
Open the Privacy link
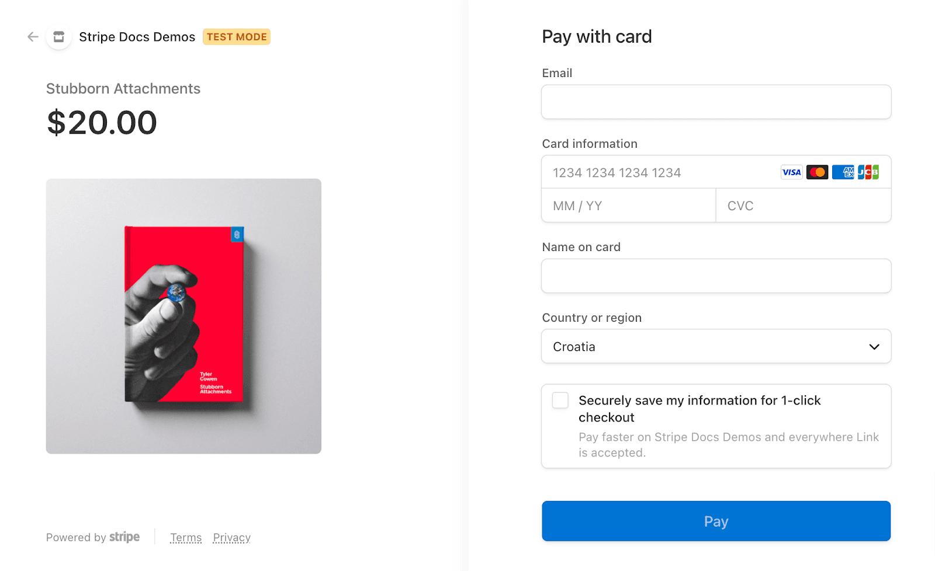click(x=231, y=538)
